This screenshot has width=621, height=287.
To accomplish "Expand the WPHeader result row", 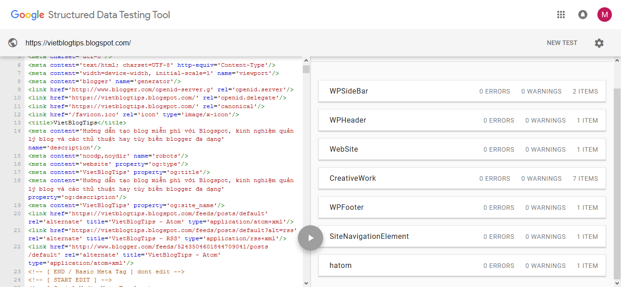I will point(462,120).
